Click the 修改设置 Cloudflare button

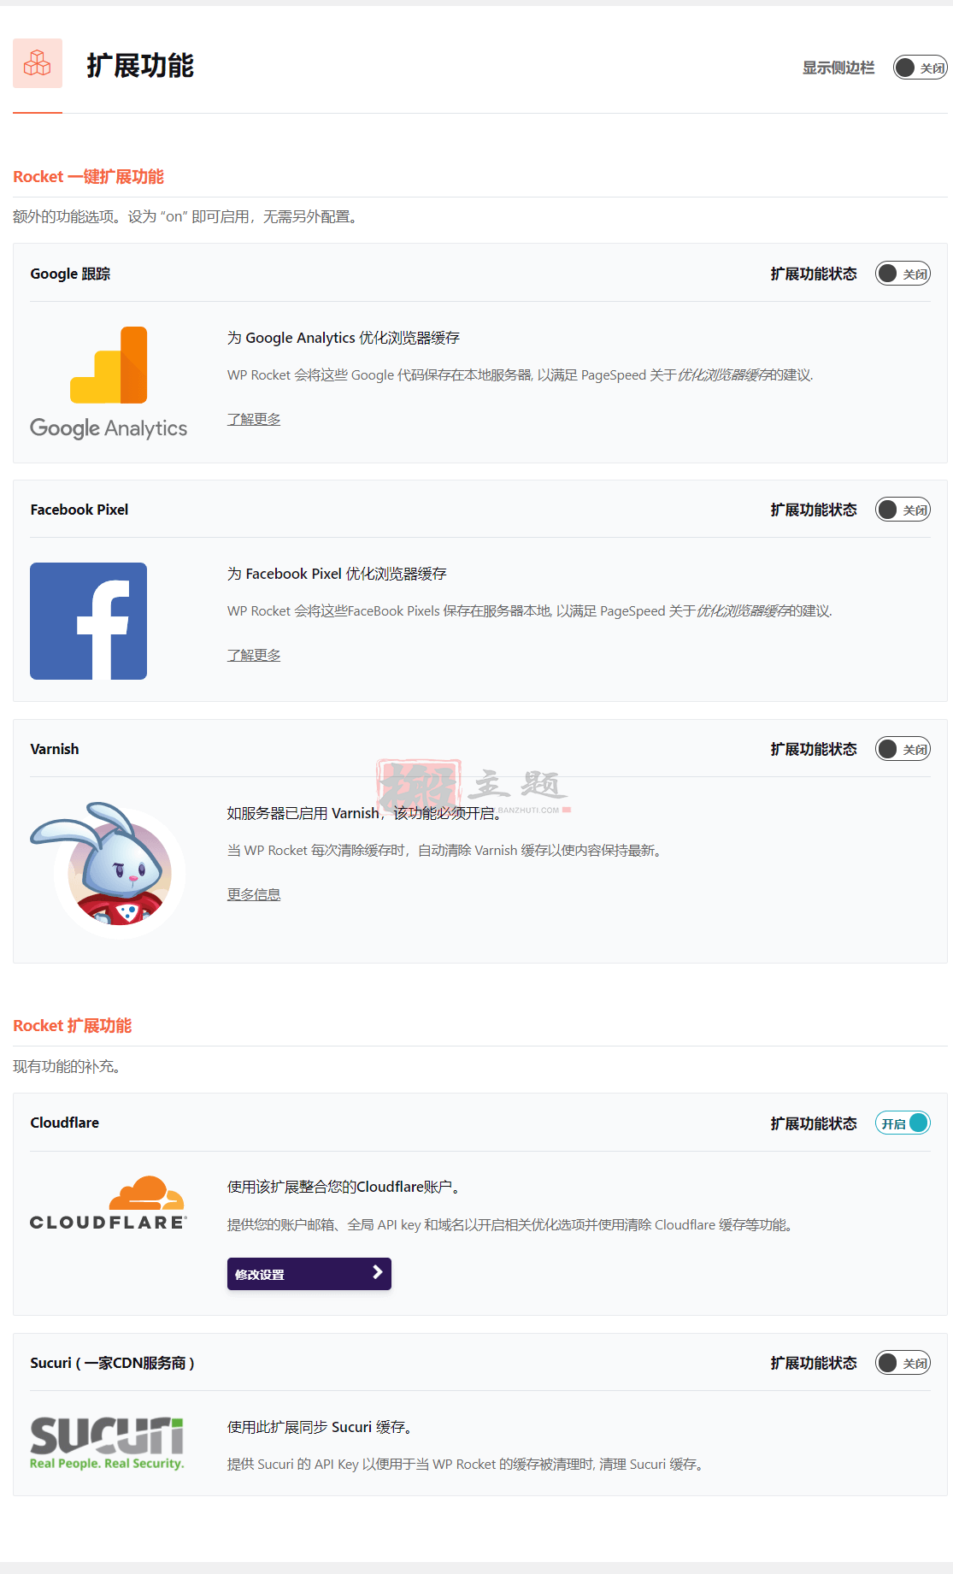pos(309,1274)
